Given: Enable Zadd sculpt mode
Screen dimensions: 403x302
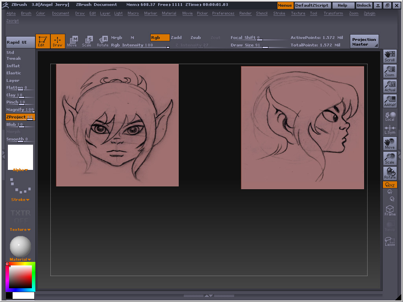Looking at the screenshot, I should 176,38.
